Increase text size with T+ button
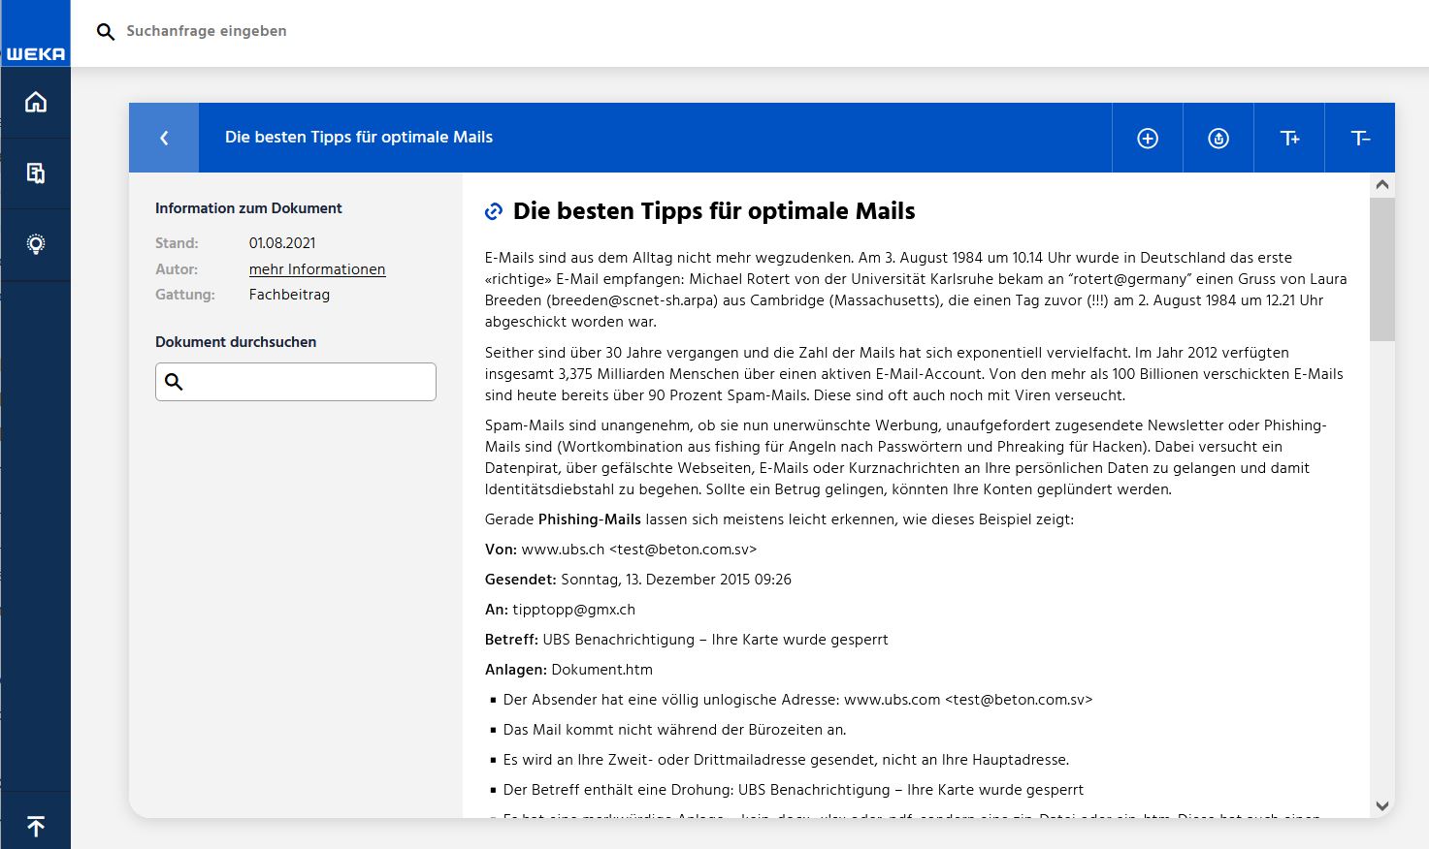 (x=1289, y=139)
